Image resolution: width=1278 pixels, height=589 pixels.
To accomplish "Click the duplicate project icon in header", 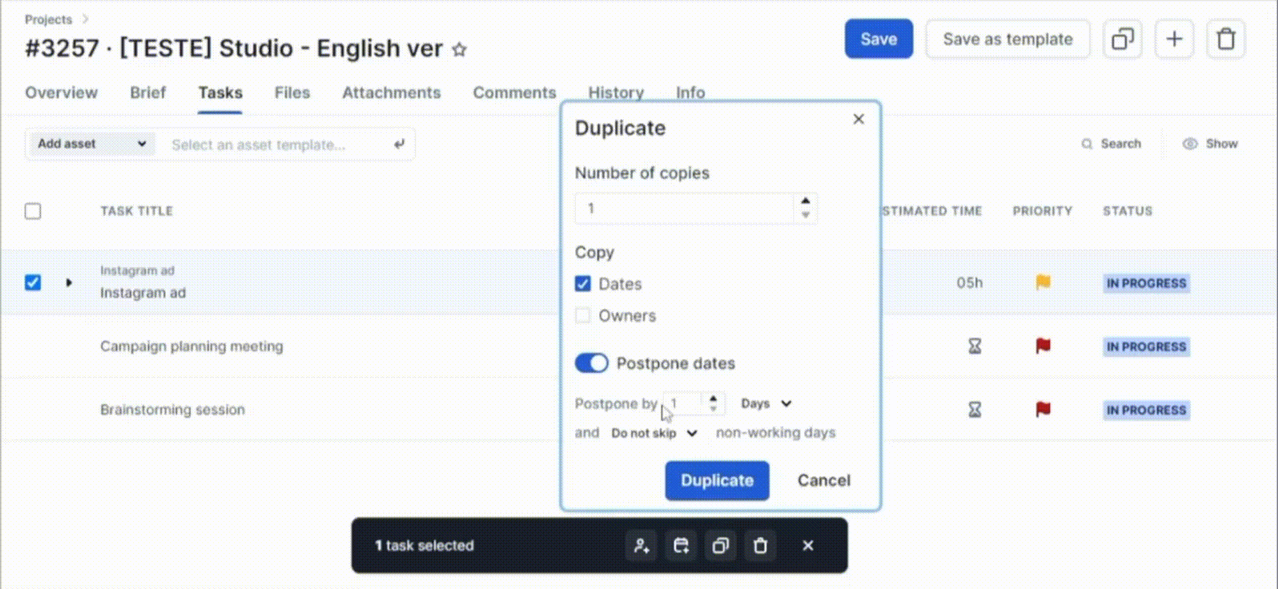I will tap(1122, 39).
